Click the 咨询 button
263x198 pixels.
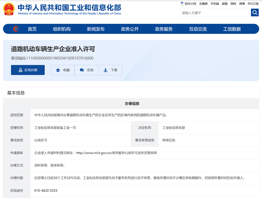87,70
